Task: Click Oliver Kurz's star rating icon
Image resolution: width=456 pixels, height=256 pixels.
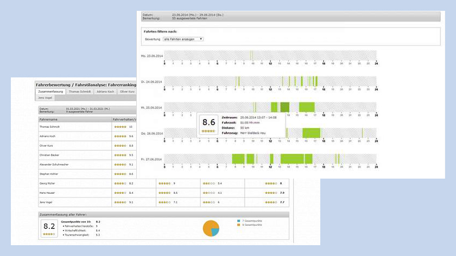Action: (120, 146)
